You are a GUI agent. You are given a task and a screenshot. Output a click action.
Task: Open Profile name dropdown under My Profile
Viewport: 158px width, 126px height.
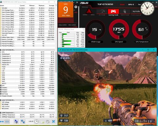click(136, 15)
